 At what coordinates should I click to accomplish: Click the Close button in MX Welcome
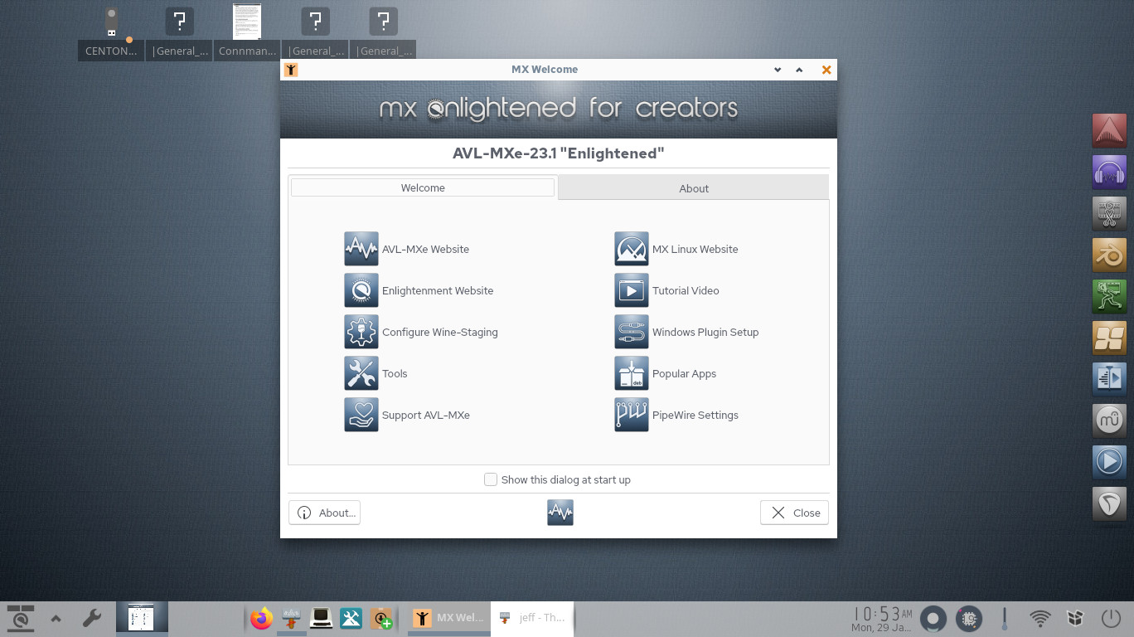794,513
